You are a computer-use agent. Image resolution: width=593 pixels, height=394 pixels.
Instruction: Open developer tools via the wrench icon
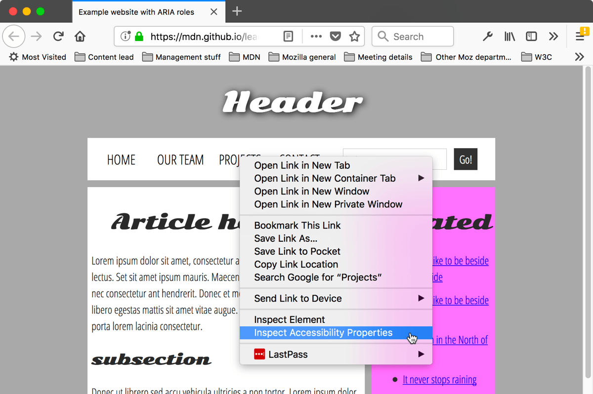tap(488, 36)
